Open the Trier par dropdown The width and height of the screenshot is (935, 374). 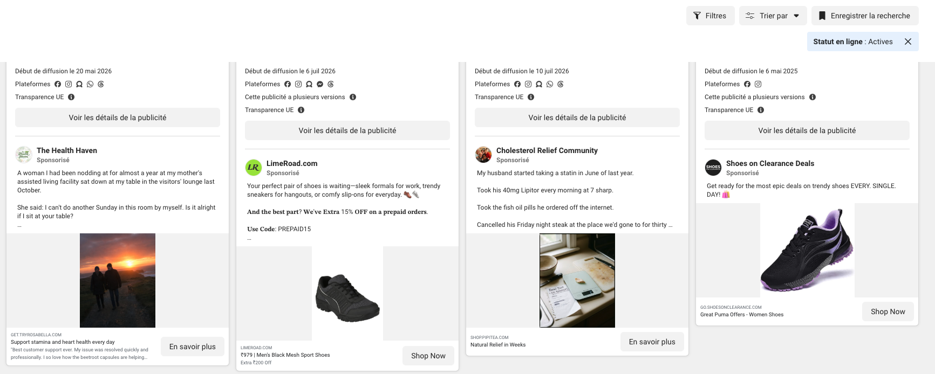(773, 16)
